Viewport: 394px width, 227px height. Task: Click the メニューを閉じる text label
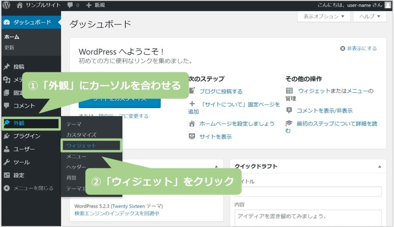tap(33, 188)
